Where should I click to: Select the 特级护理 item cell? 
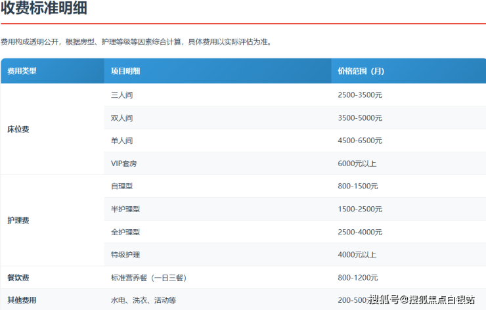(125, 255)
